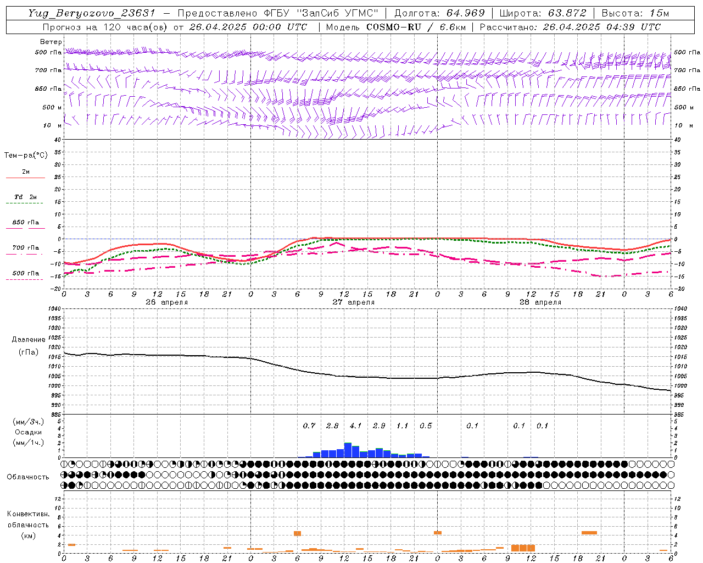Click the '0.5' three-hour precipitation value
Image resolution: width=703 pixels, height=563 pixels.
point(426,426)
